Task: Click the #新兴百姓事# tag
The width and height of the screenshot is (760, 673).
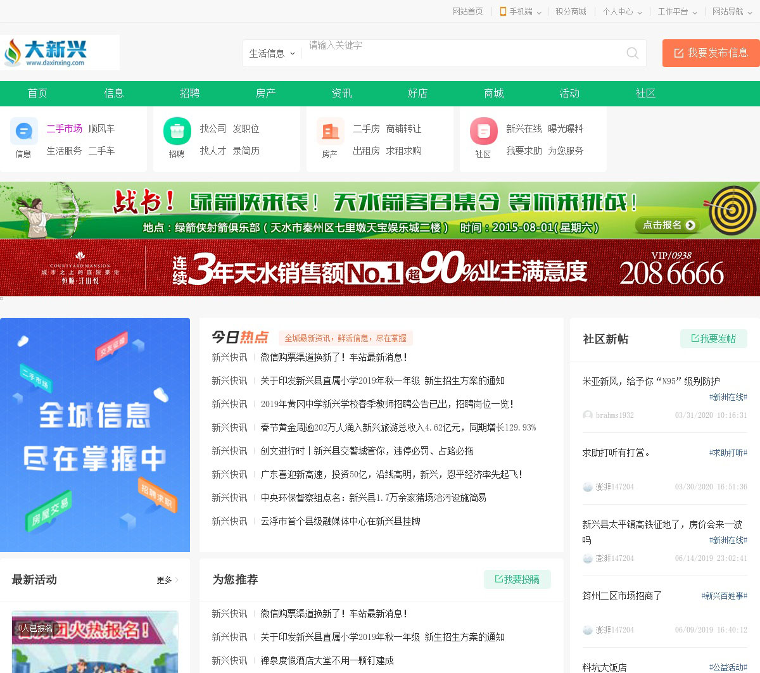Action: (x=725, y=596)
